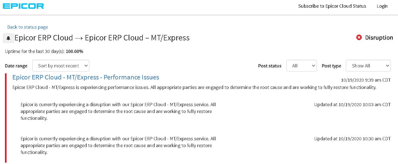Expand the Date range sort dropdown

point(61,66)
